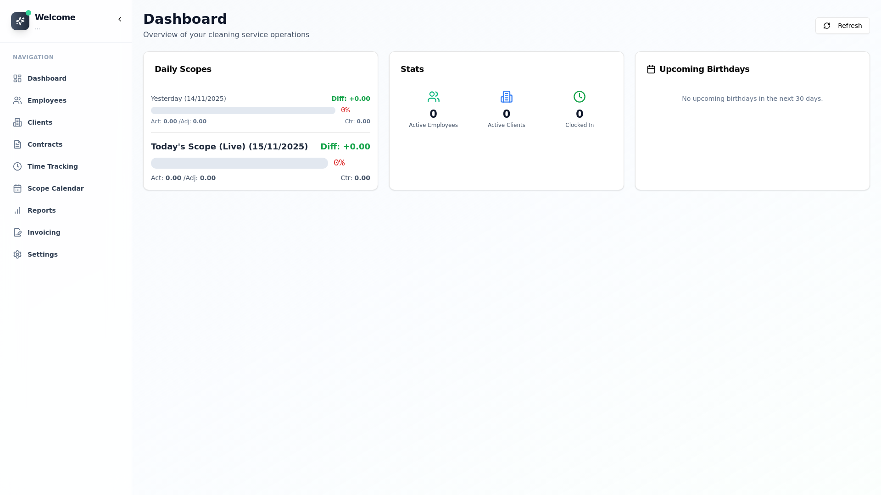
Task: Click the Settings gear icon in sidebar
Action: 17,254
